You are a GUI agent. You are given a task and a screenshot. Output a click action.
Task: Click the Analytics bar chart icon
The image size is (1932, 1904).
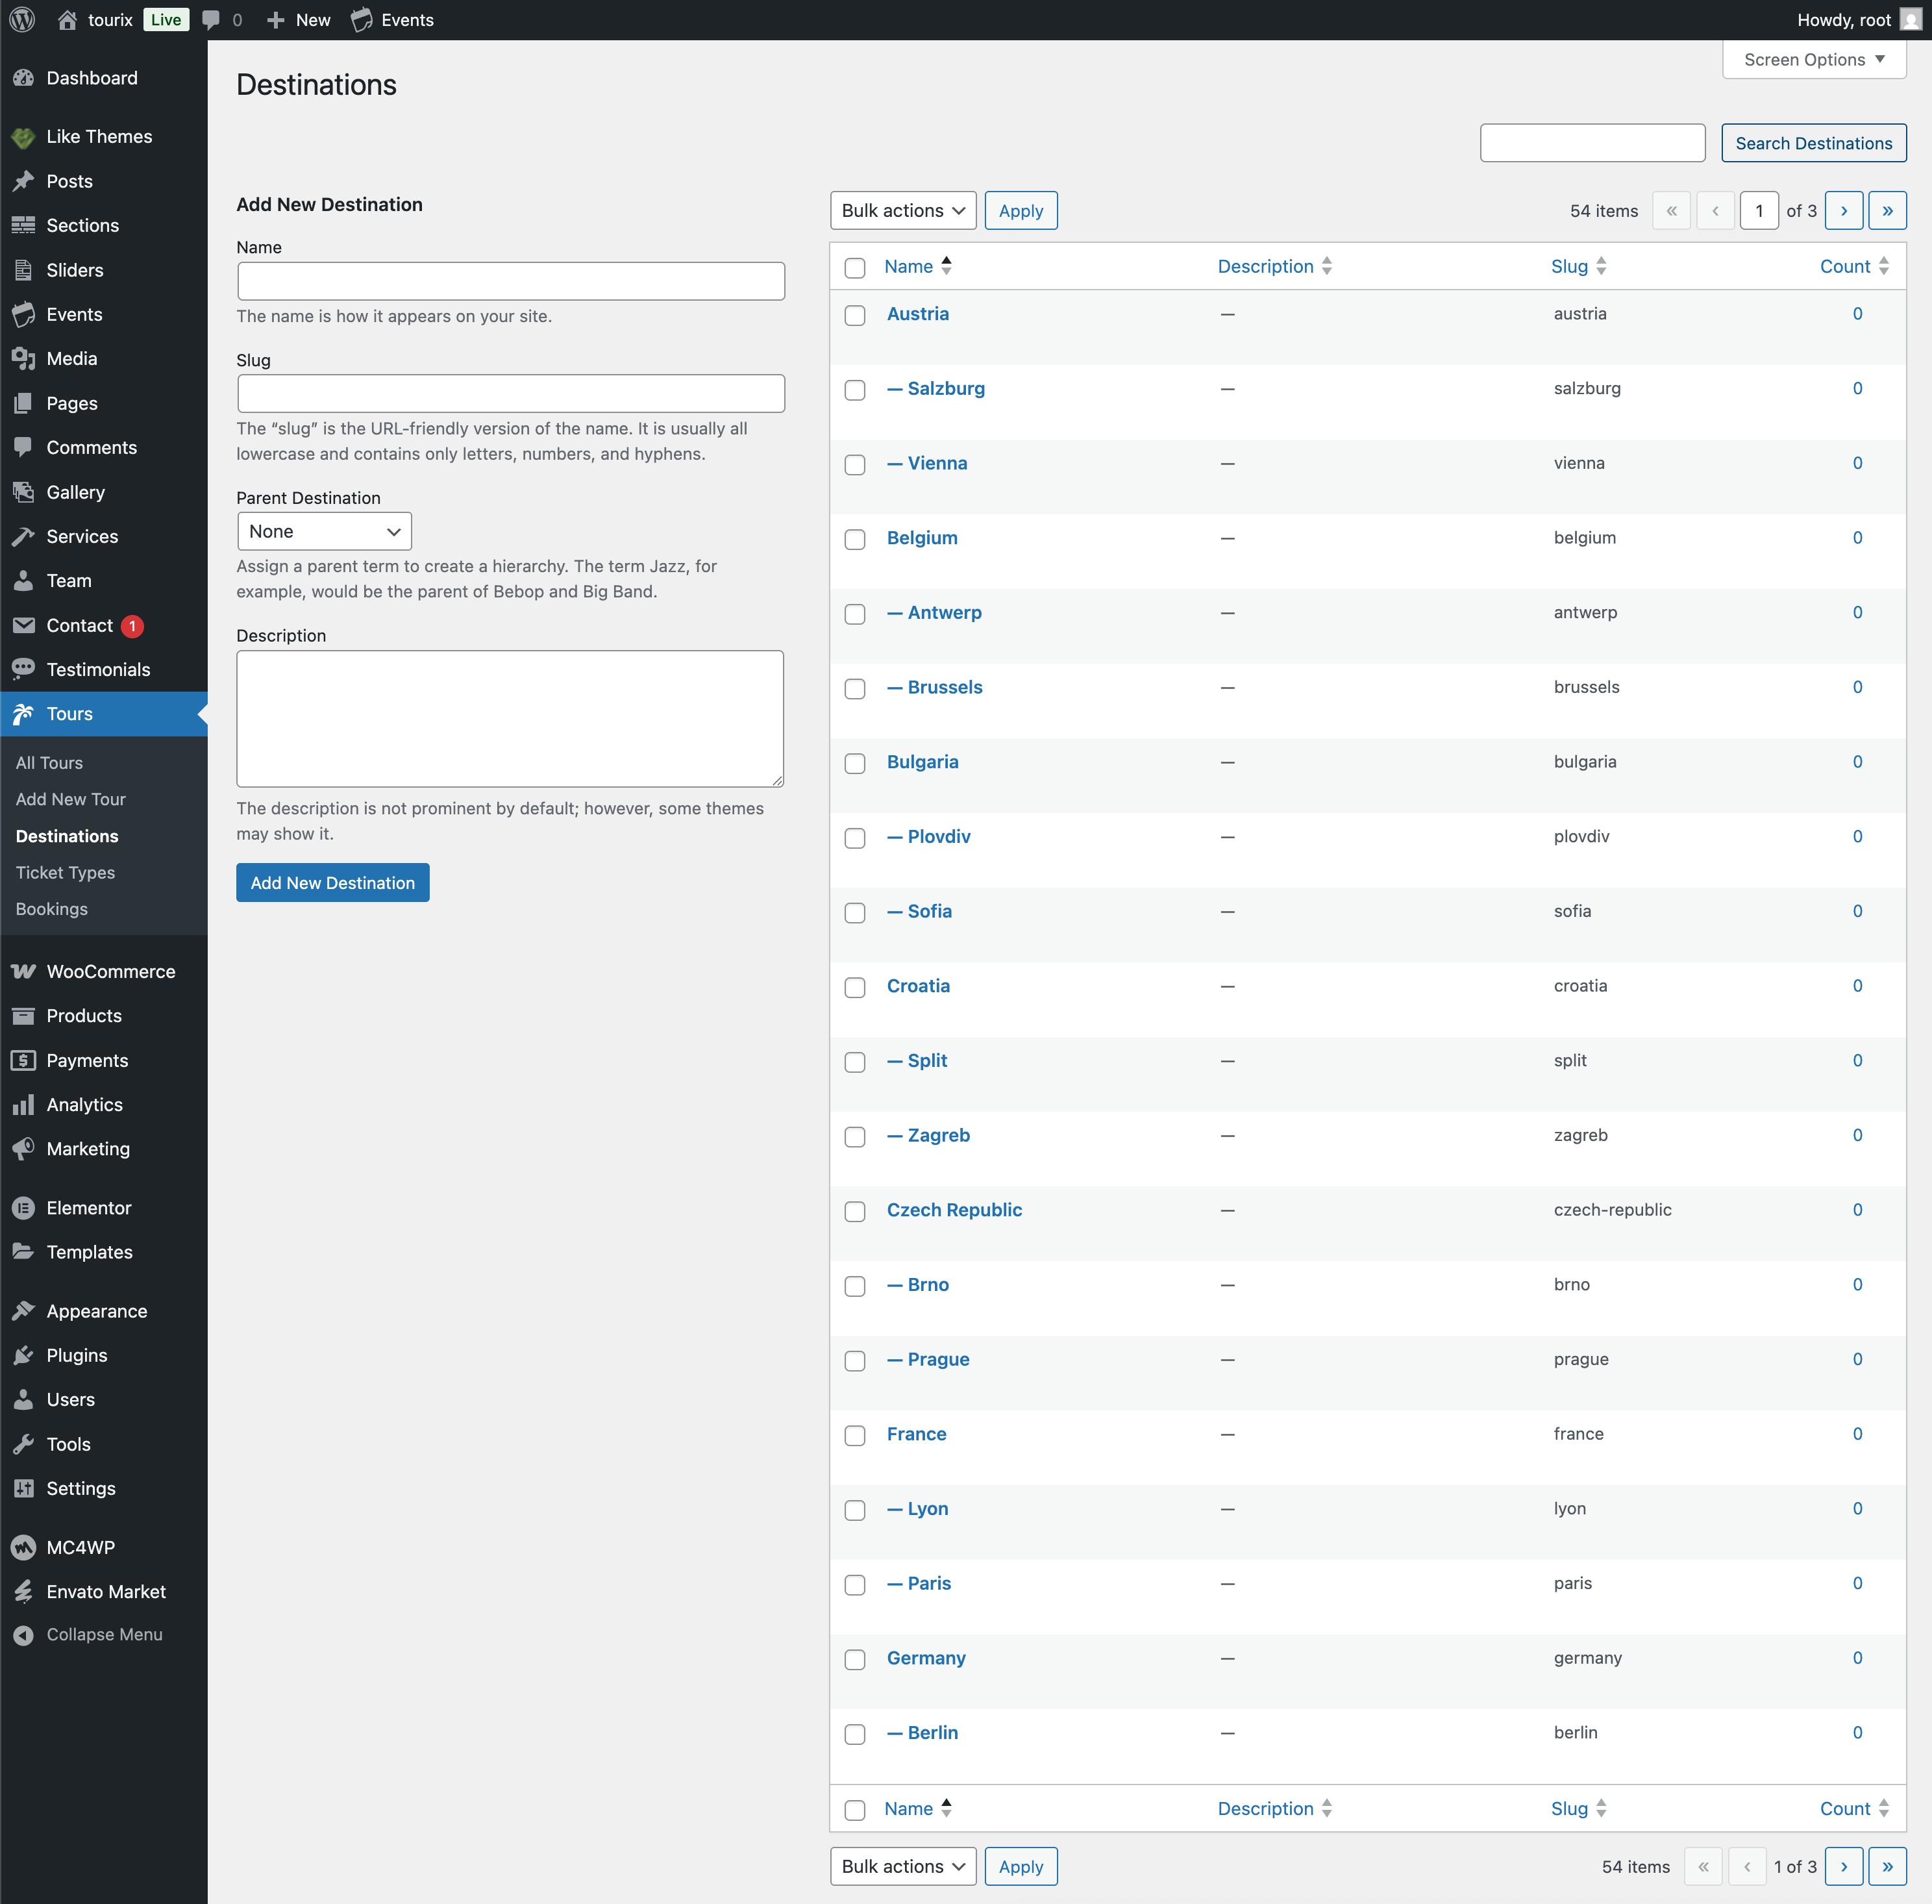tap(24, 1105)
